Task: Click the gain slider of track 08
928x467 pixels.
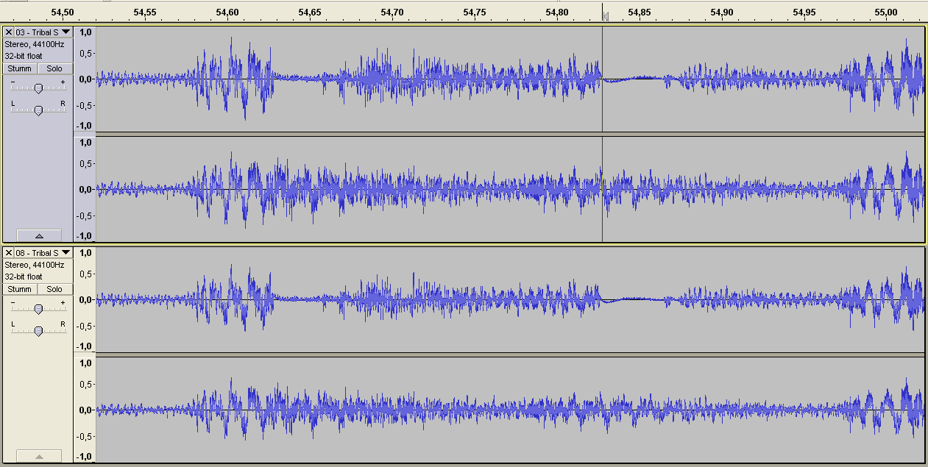Action: tap(38, 308)
